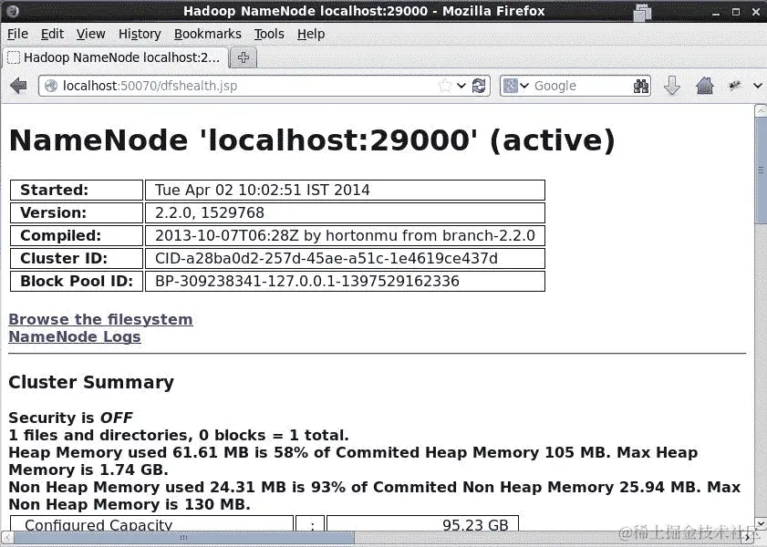Screen dimensions: 767x547
Task: Click the 'Version:' label cell
Action: tap(77, 212)
